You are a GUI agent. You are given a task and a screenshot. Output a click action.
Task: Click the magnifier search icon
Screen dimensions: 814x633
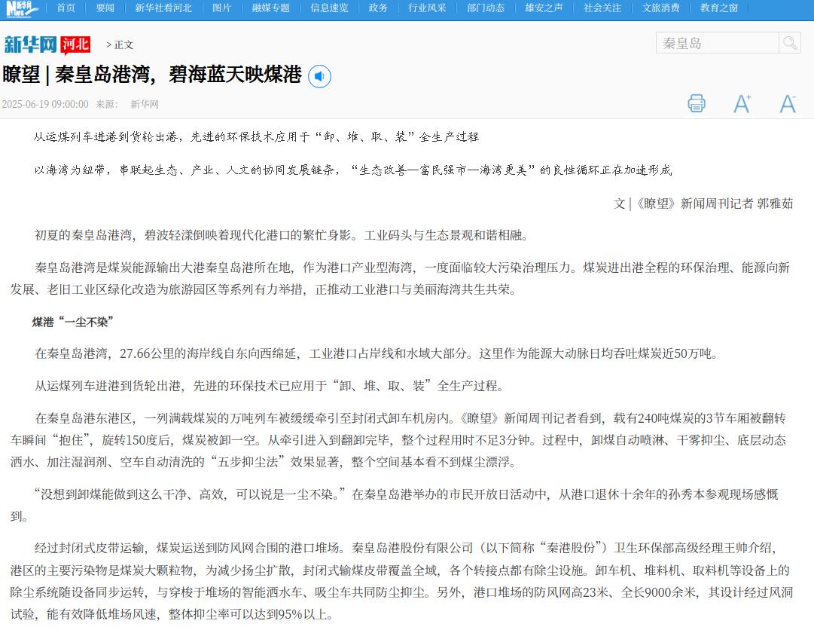[790, 43]
